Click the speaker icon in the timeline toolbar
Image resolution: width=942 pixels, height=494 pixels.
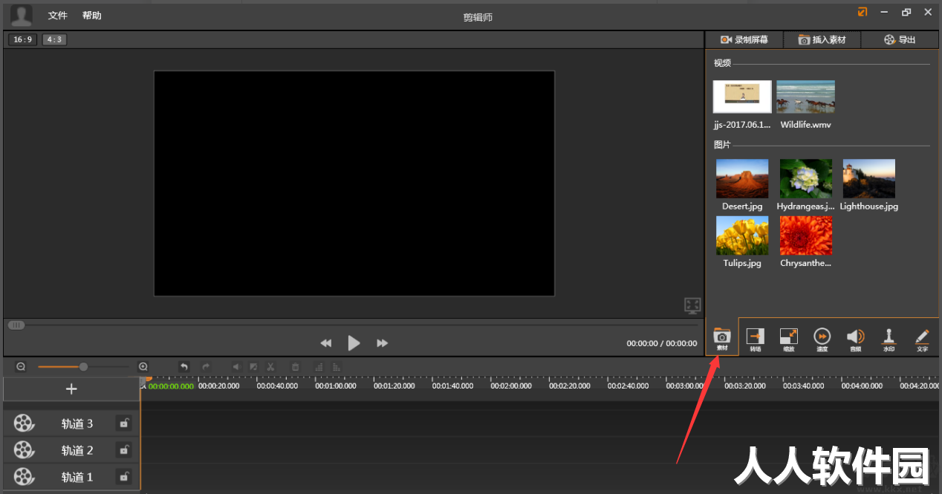236,366
